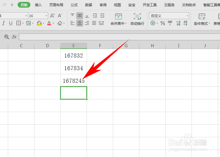Screen dimensions: 220x157
Task: Open 条件格式 conditional formatting
Action: click(202, 19)
